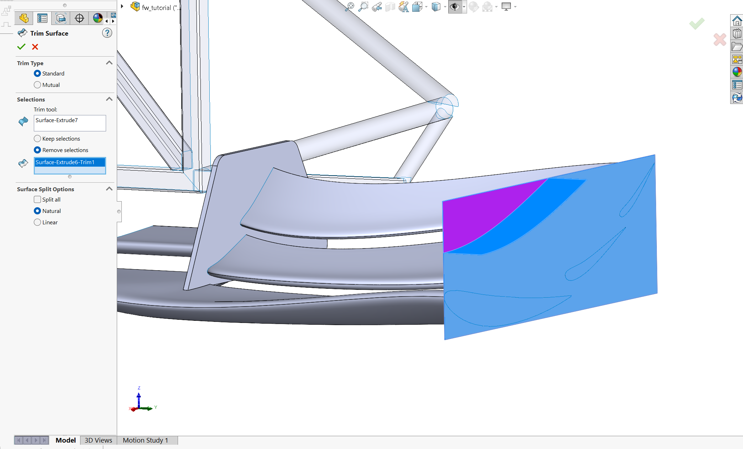The image size is (743, 449).
Task: Click Previous View icon
Action: coord(377,7)
